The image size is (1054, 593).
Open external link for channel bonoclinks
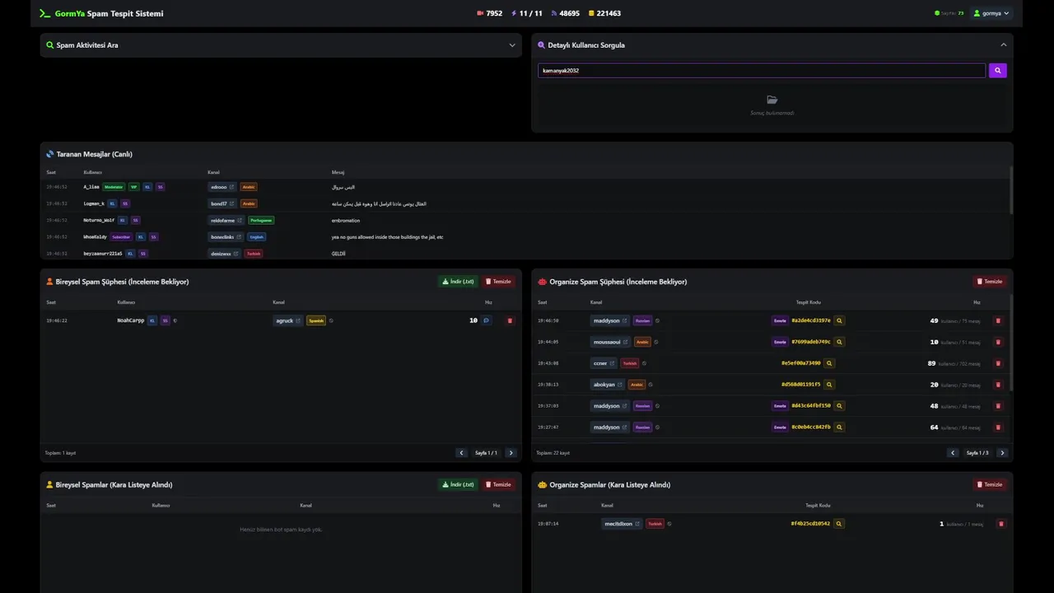click(x=240, y=236)
